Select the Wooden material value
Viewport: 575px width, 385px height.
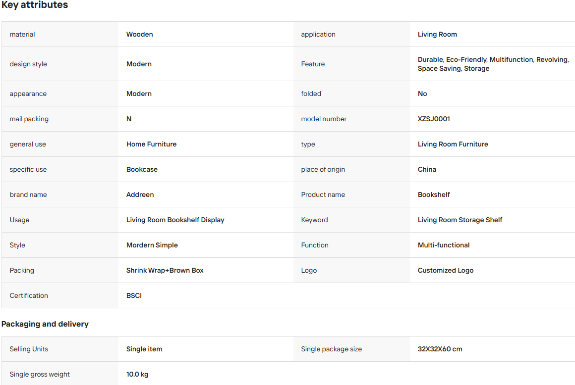pos(139,35)
